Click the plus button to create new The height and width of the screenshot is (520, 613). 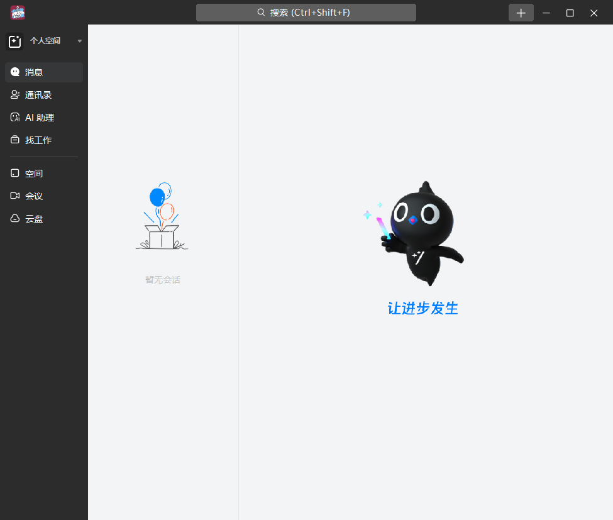(521, 13)
